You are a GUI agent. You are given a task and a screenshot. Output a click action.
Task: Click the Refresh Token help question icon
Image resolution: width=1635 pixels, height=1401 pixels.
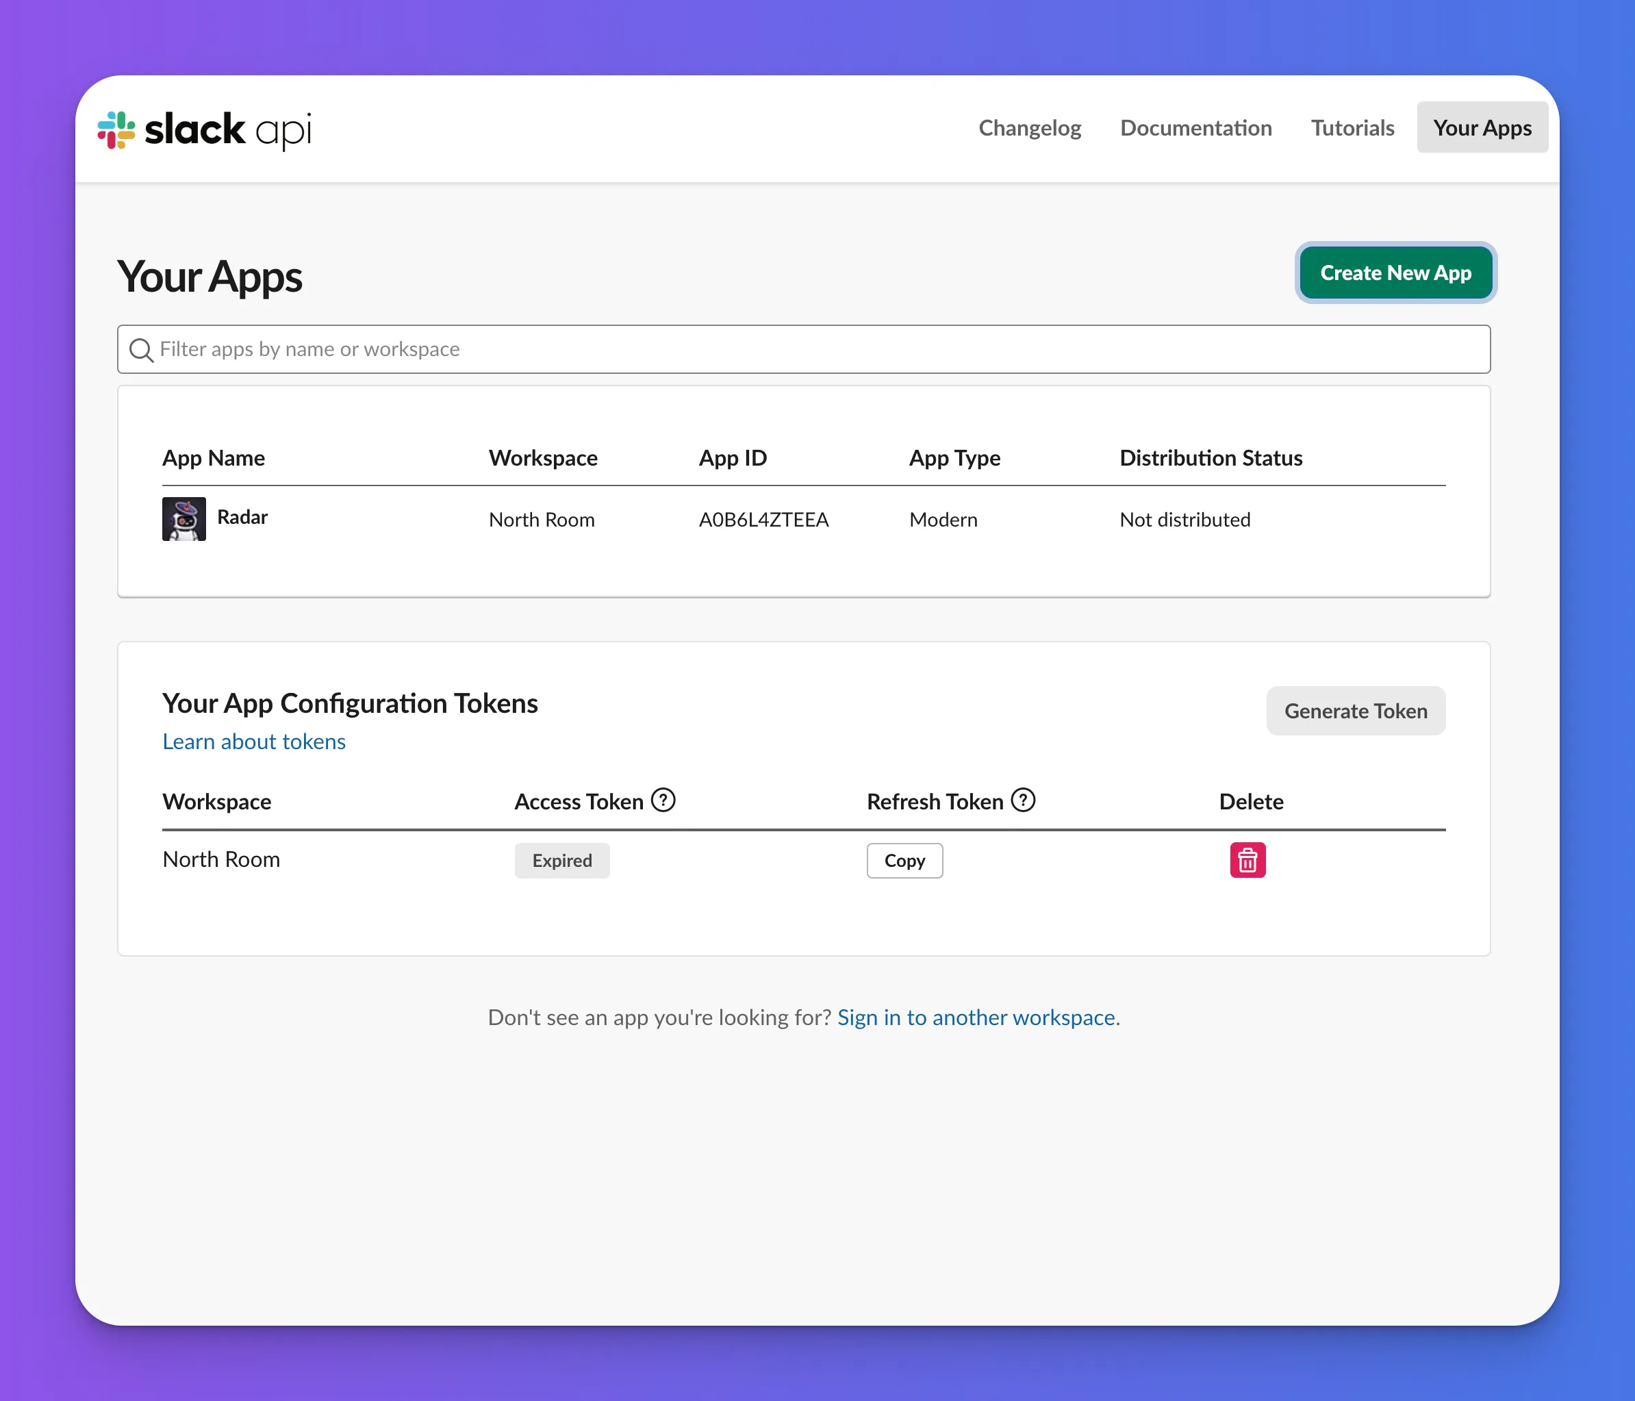click(x=1023, y=800)
